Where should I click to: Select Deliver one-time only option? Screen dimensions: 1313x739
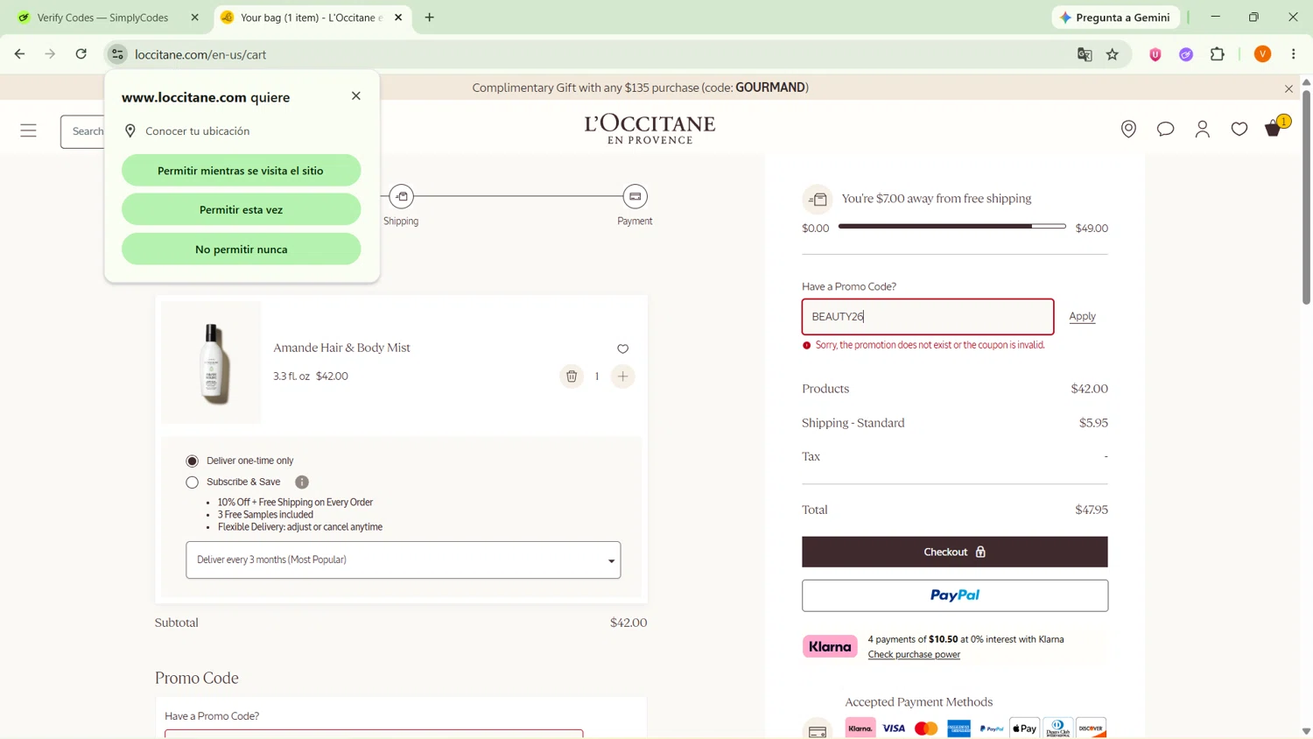click(192, 461)
